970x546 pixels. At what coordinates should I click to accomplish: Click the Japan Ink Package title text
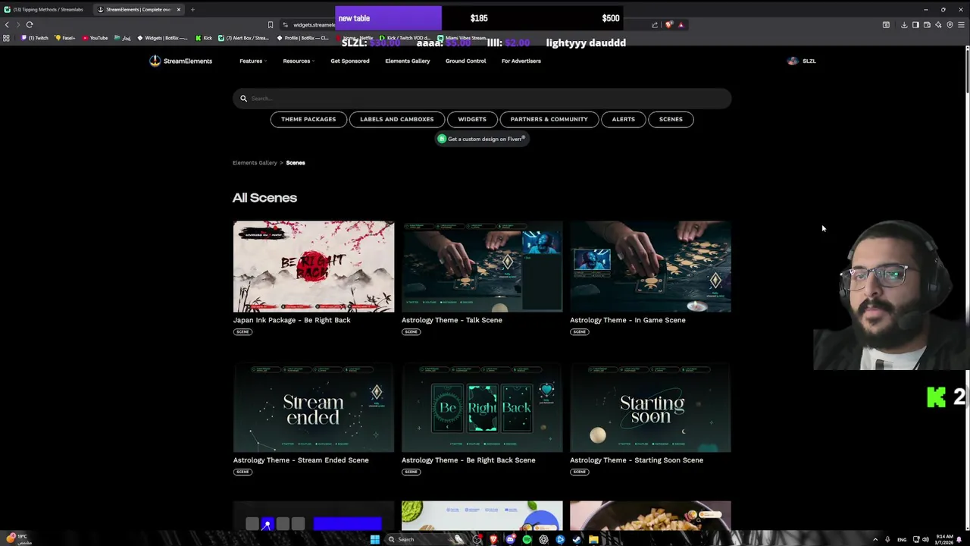(292, 320)
